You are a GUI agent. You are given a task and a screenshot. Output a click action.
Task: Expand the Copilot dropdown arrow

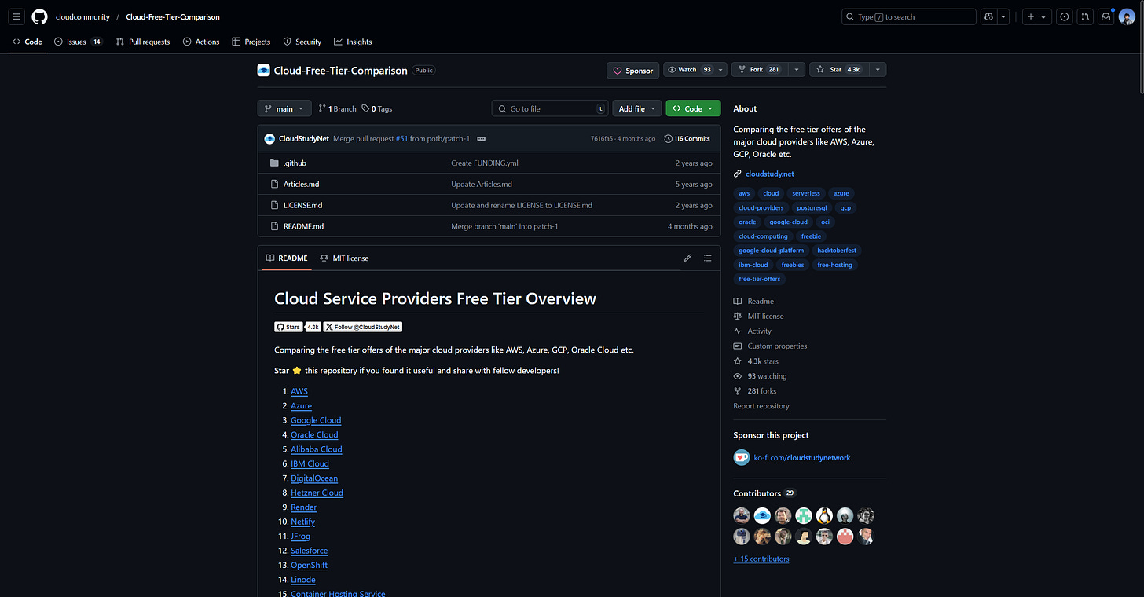point(1003,16)
